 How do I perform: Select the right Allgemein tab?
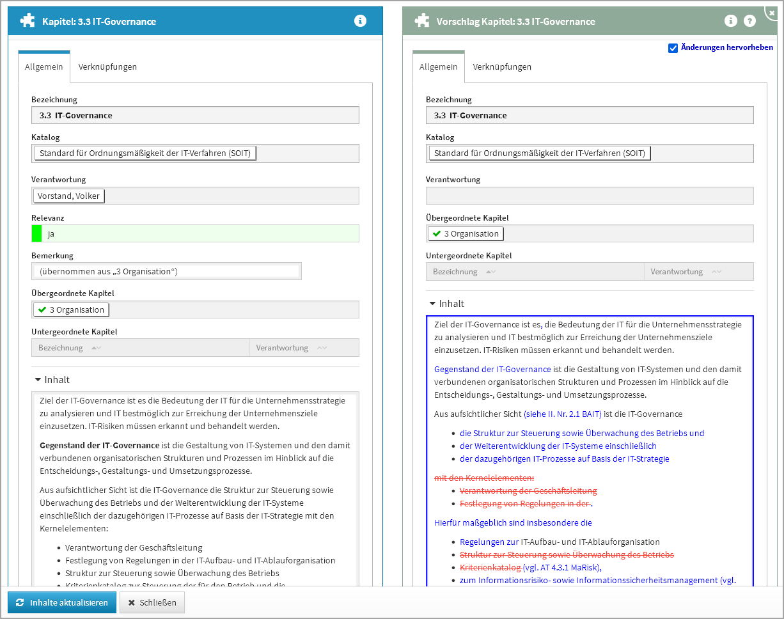tap(438, 67)
